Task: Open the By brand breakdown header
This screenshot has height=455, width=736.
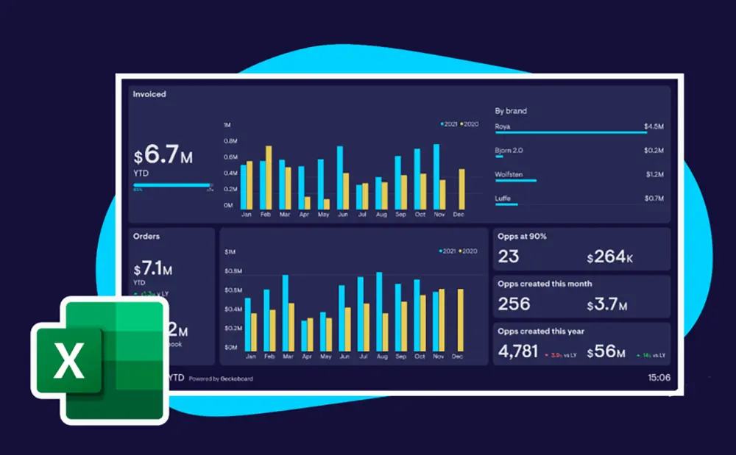Action: tap(511, 111)
